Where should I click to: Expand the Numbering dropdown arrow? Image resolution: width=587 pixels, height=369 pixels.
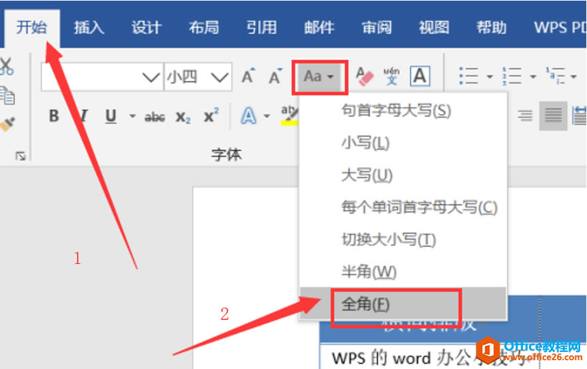[x=533, y=76]
